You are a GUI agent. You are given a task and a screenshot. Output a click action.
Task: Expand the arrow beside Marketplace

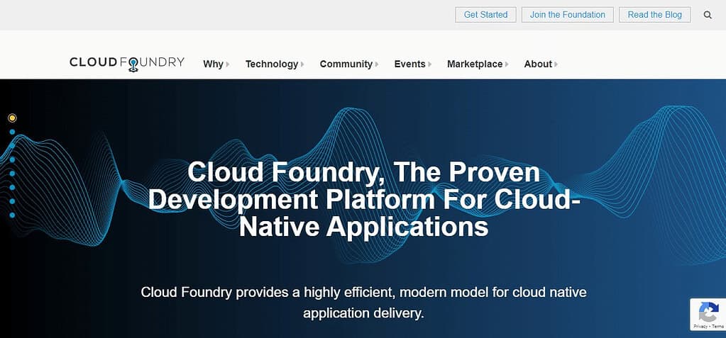pos(507,64)
